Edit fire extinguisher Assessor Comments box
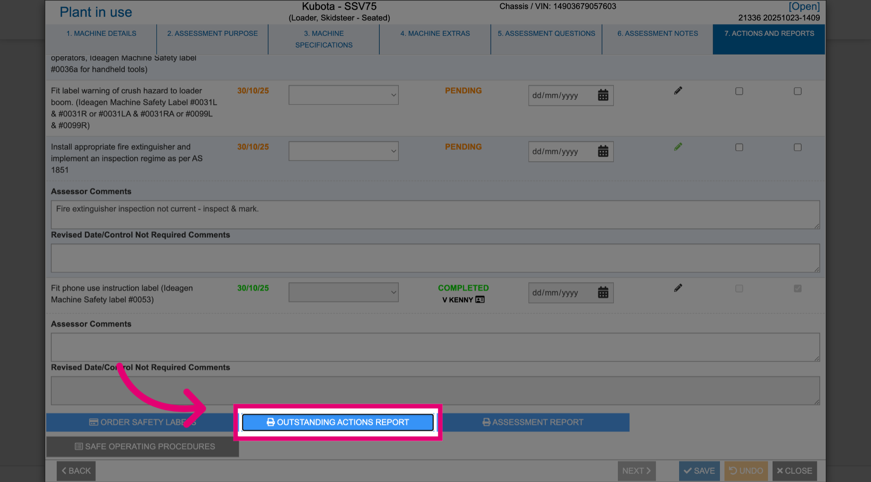This screenshot has width=871, height=482. pyautogui.click(x=435, y=214)
